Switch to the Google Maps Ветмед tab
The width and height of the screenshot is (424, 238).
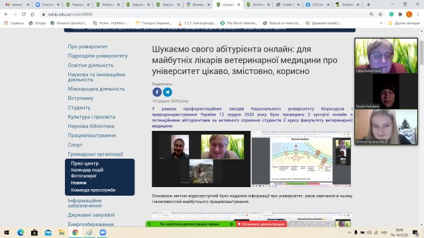pos(198,5)
